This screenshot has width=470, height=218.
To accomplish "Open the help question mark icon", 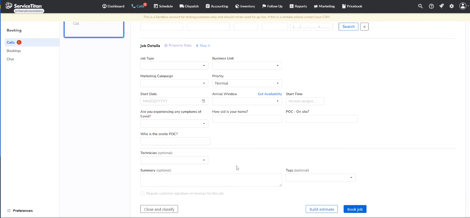I will point(431,6).
